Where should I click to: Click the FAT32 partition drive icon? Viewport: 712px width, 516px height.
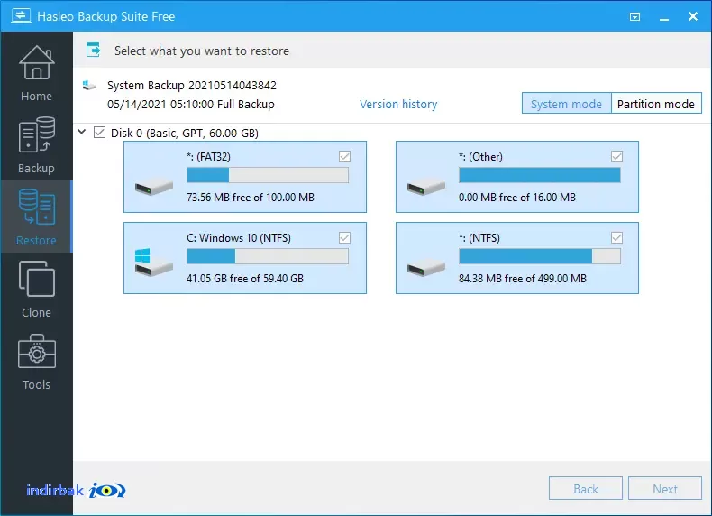[x=154, y=187]
